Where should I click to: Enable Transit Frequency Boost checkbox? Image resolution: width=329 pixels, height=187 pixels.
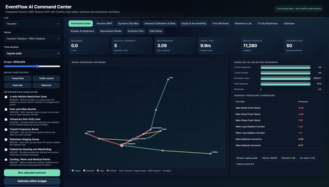pyautogui.click(x=6, y=129)
